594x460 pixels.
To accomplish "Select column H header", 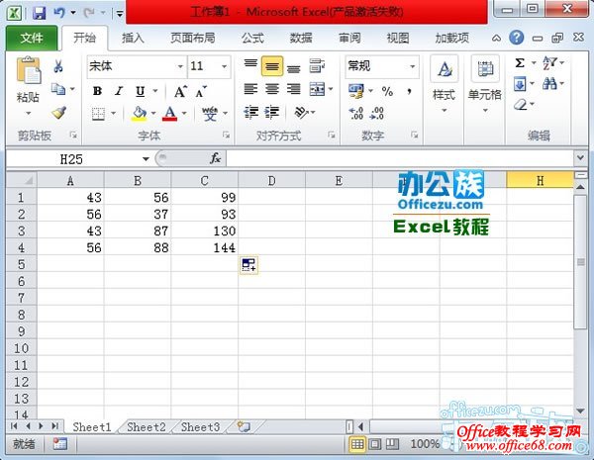I will pos(540,180).
